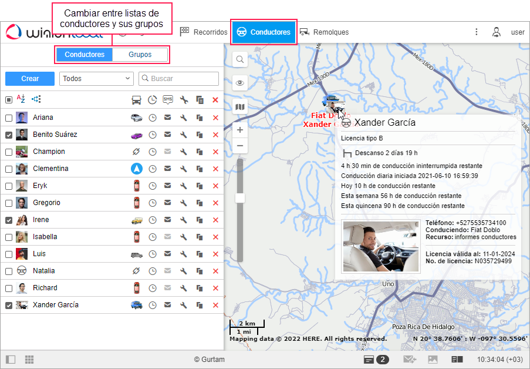Open the user account icon

496,32
